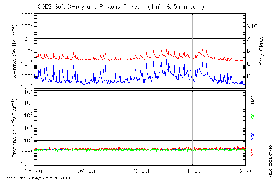
Task: Select the 'X-rays (Watts m-2)' y-axis label
Action: [x=15, y=51]
